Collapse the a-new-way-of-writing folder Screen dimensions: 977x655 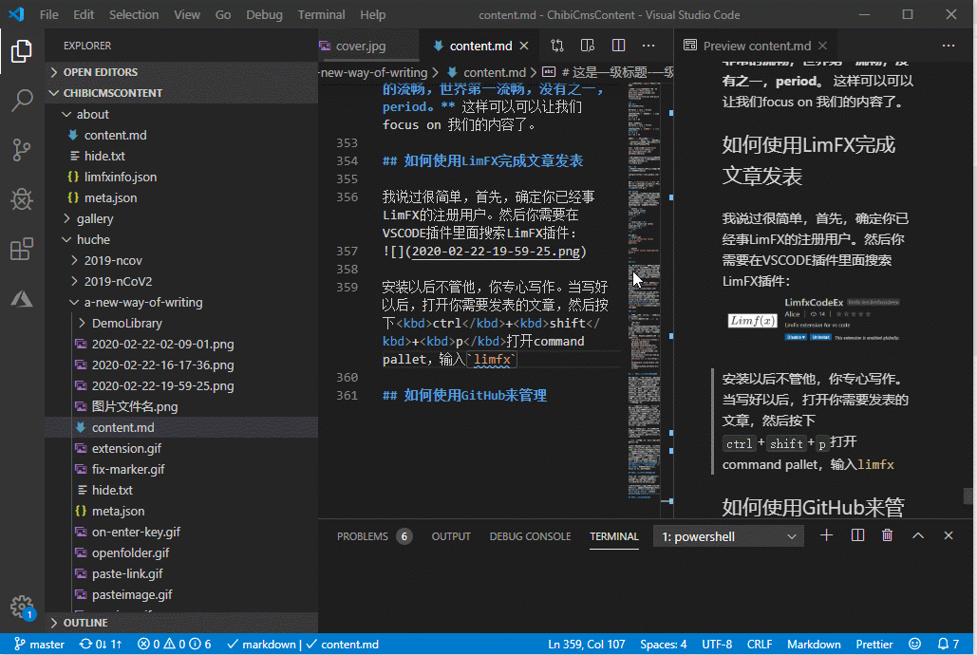(x=181, y=302)
